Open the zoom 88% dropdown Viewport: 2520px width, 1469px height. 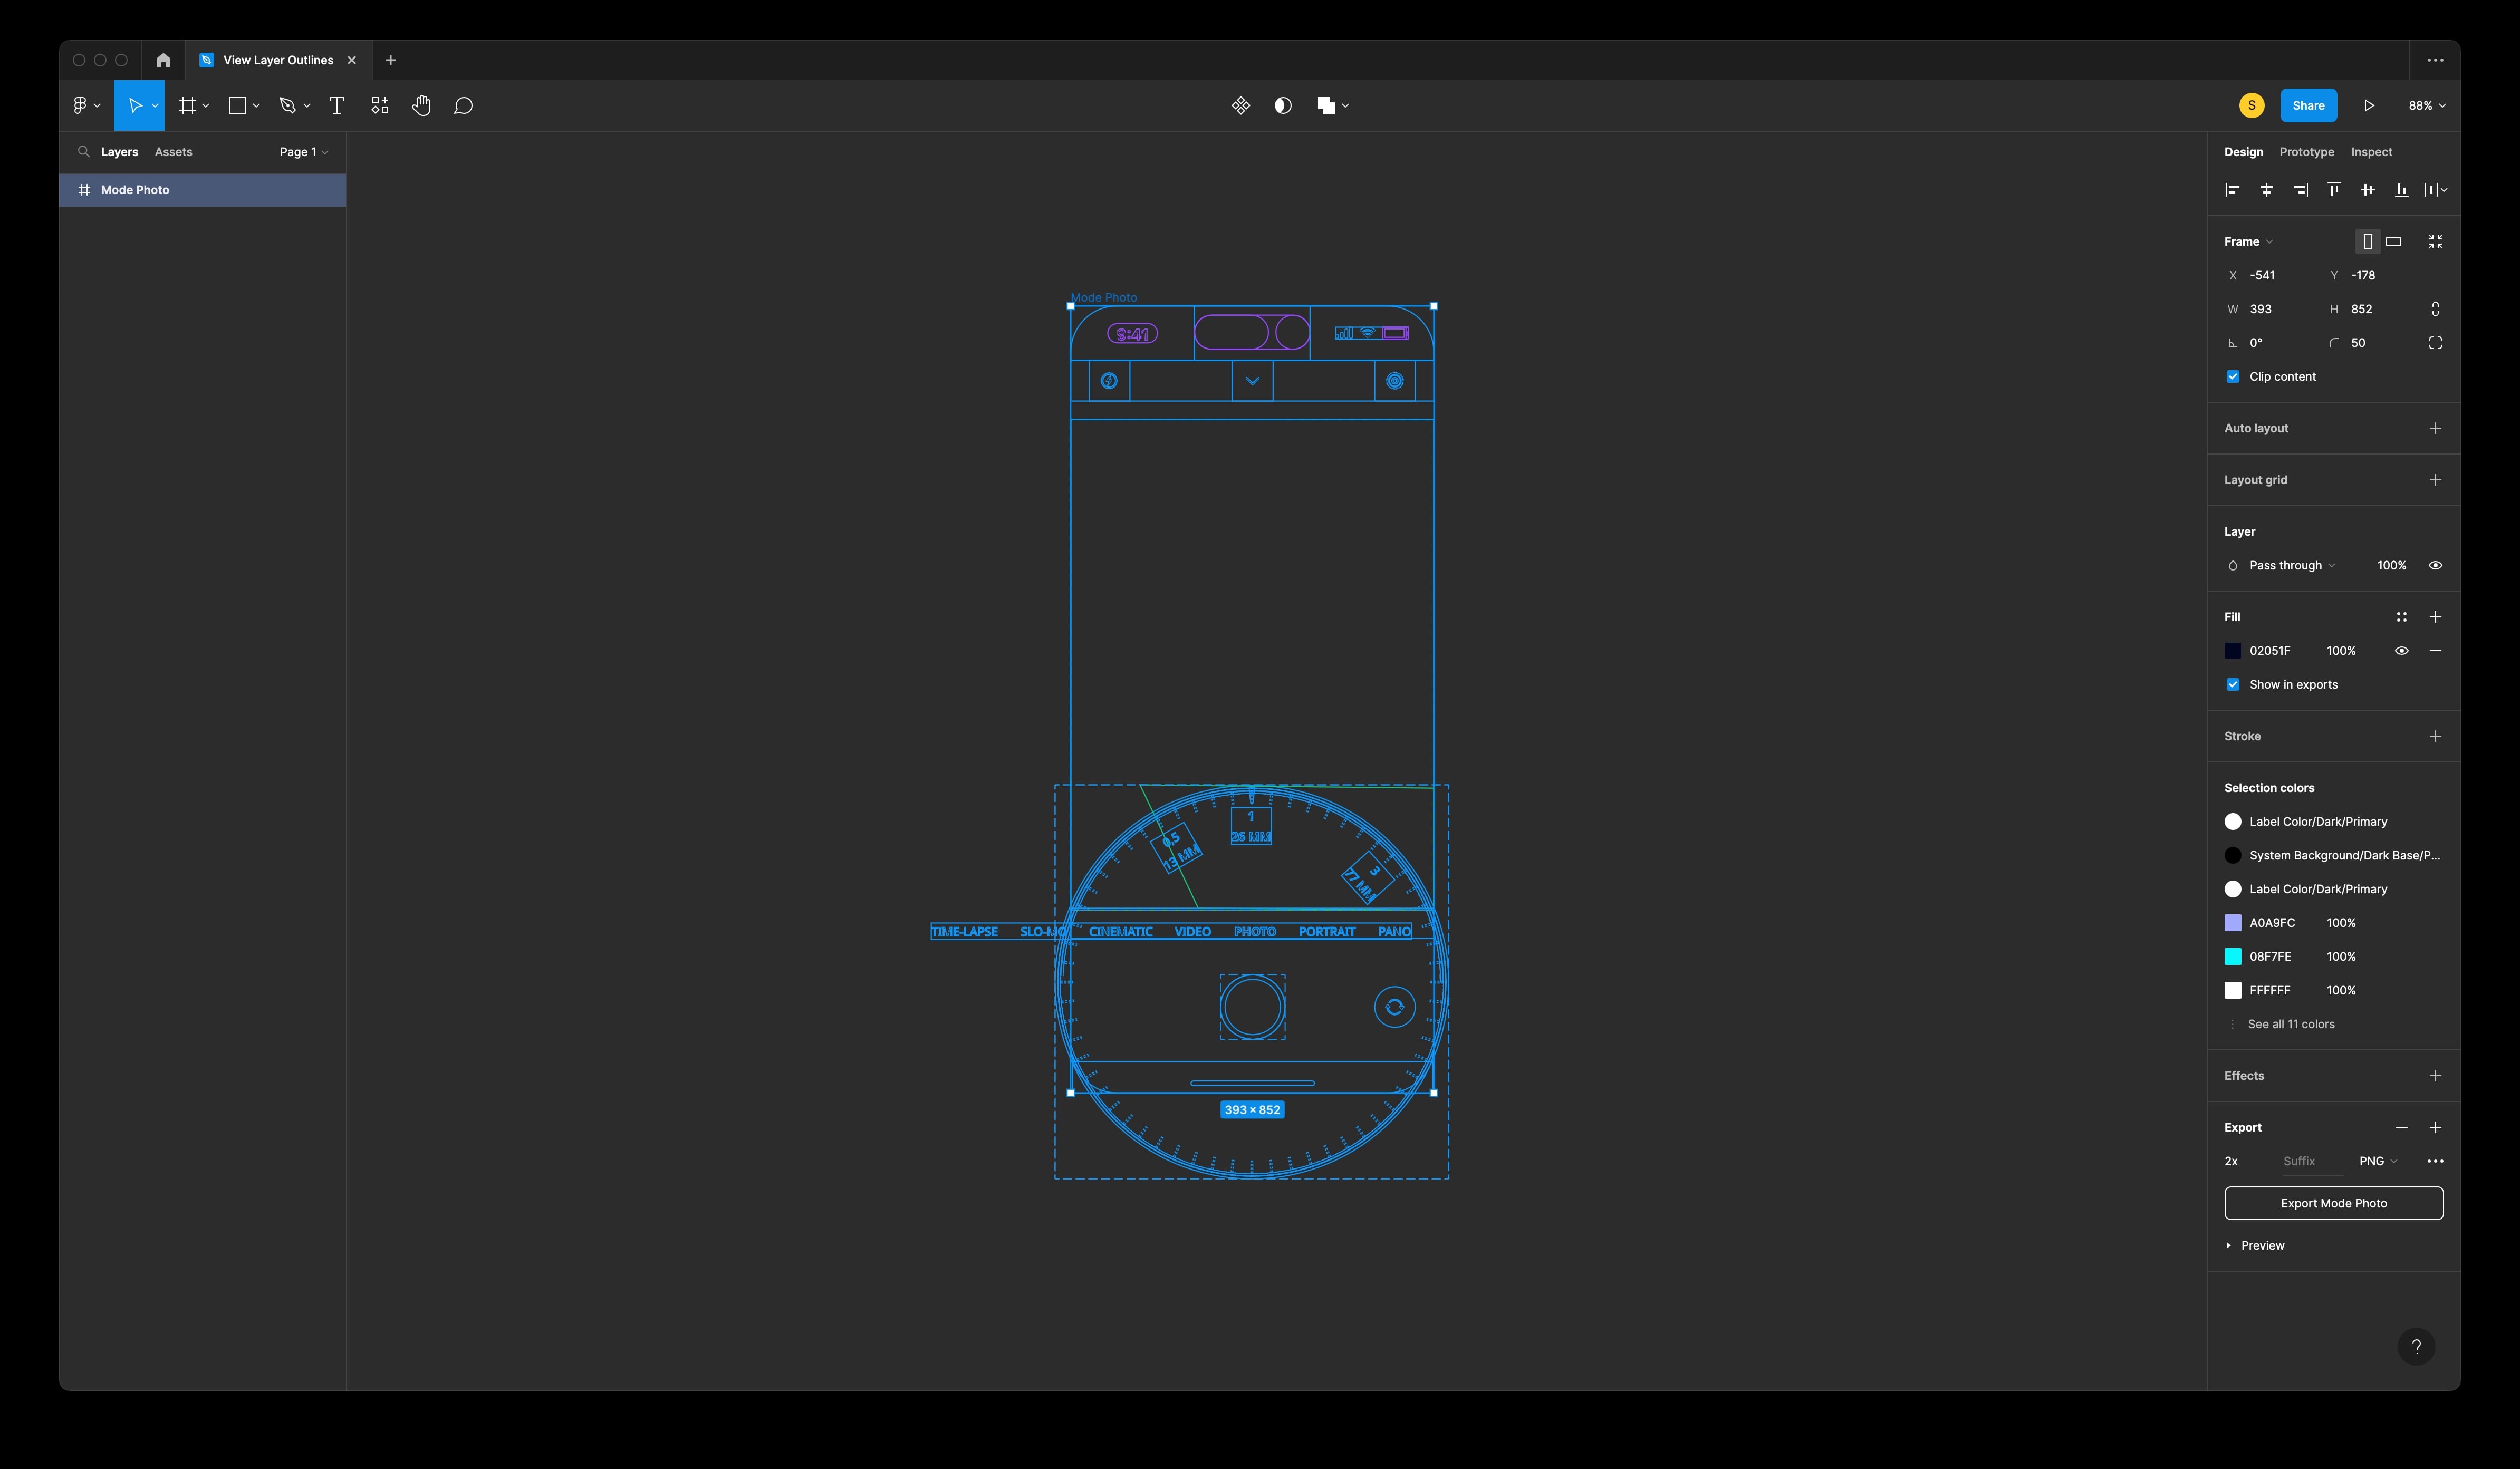click(2426, 105)
